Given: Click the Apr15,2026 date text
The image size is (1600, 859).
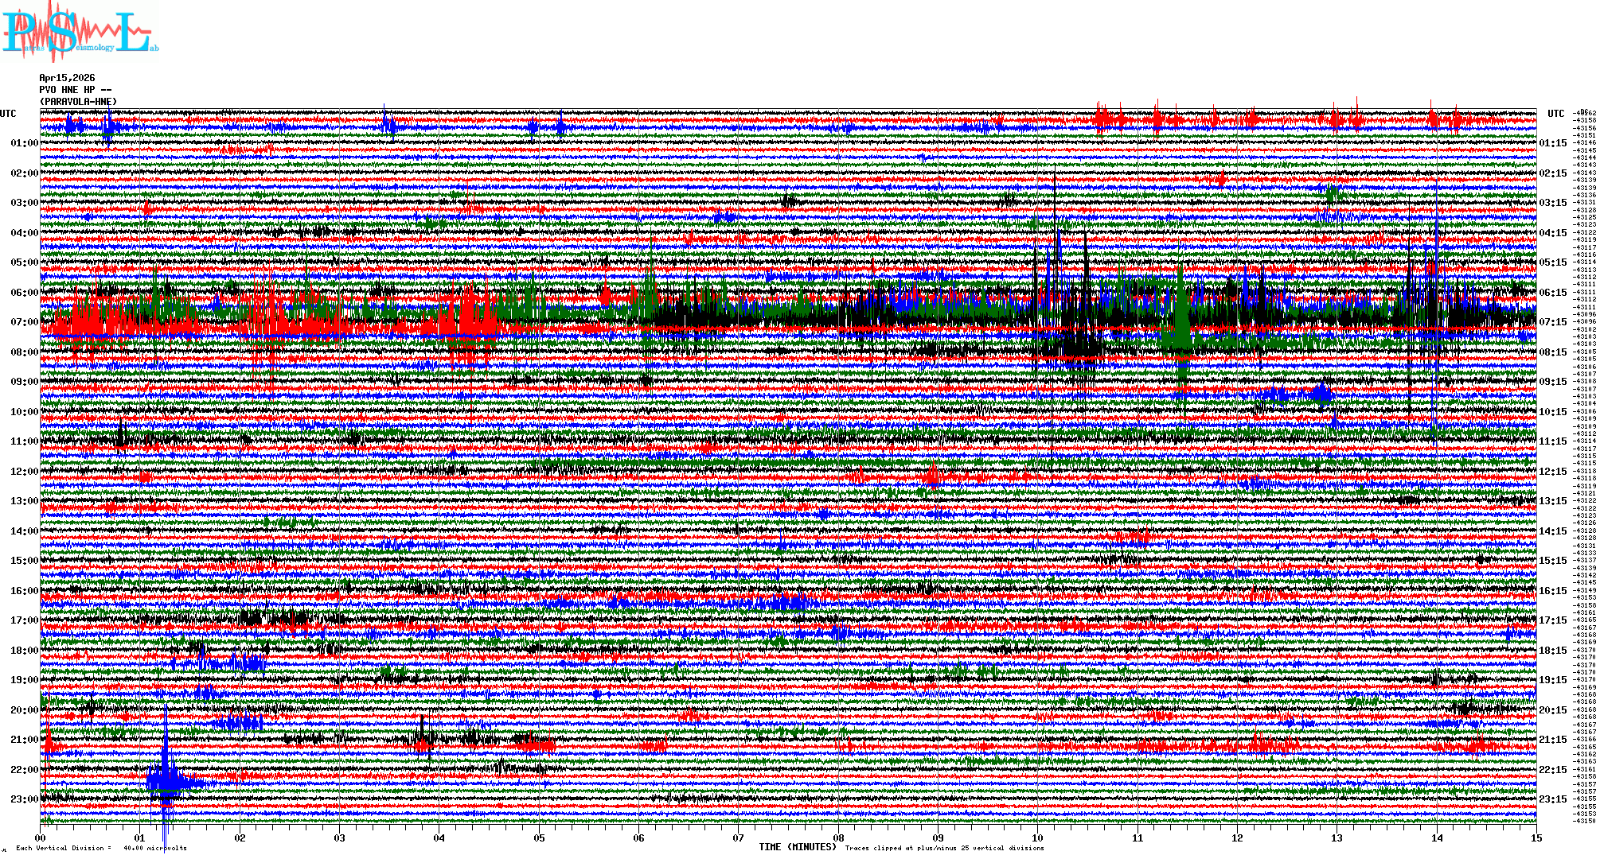Looking at the screenshot, I should tap(67, 78).
